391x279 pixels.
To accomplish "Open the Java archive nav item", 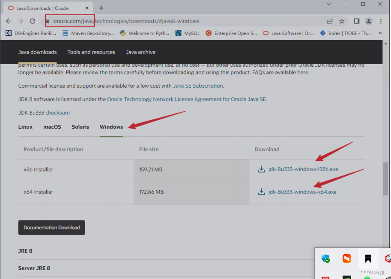I will click(x=140, y=52).
